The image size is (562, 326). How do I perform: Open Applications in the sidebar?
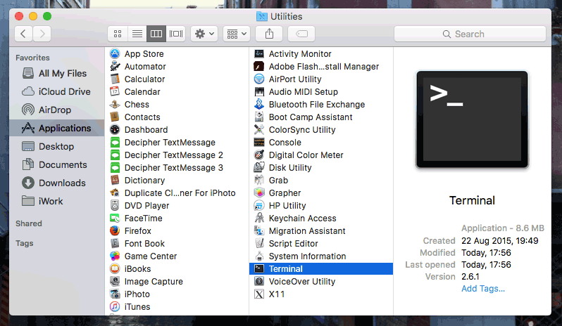57,128
